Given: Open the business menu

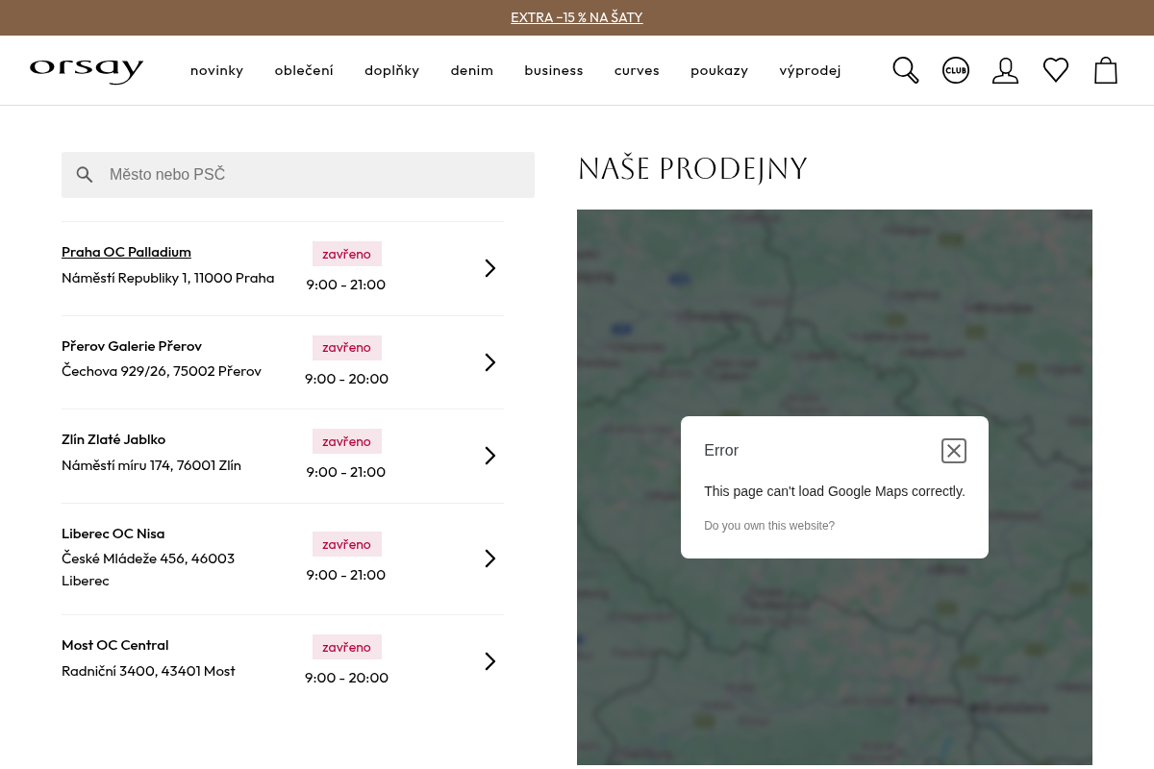Looking at the screenshot, I should [x=554, y=70].
